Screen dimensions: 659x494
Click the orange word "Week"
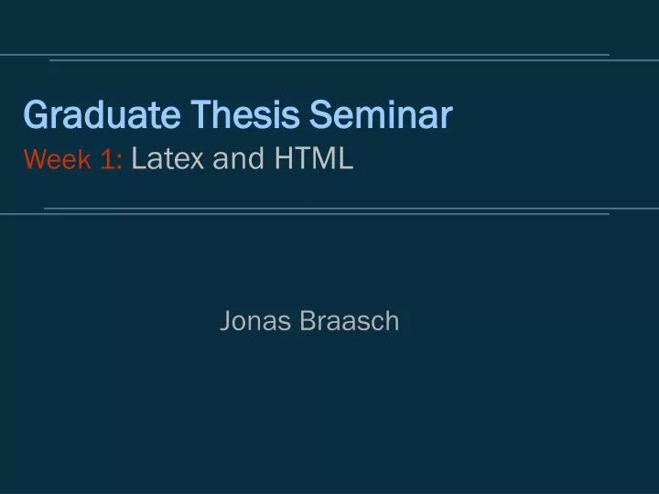pos(57,159)
